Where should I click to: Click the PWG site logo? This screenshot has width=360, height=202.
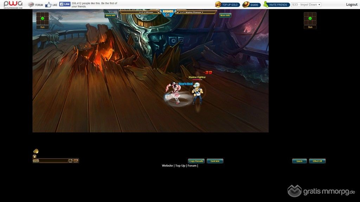click(x=13, y=5)
